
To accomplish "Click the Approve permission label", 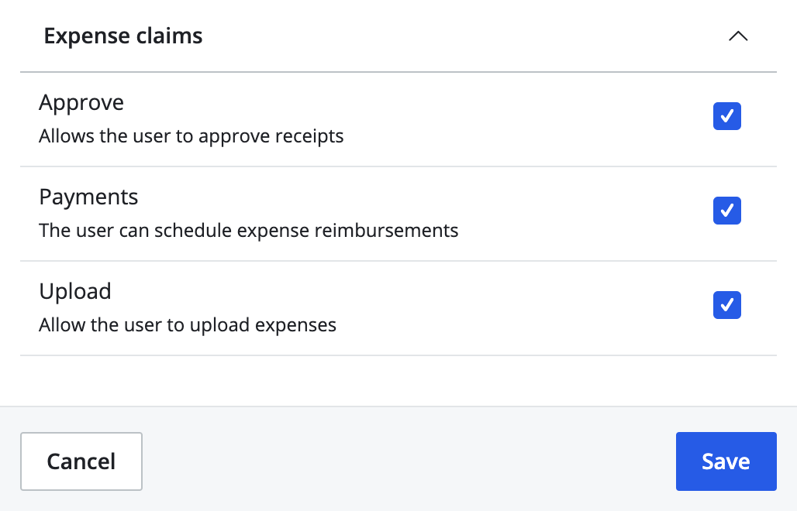I will coord(81,101).
